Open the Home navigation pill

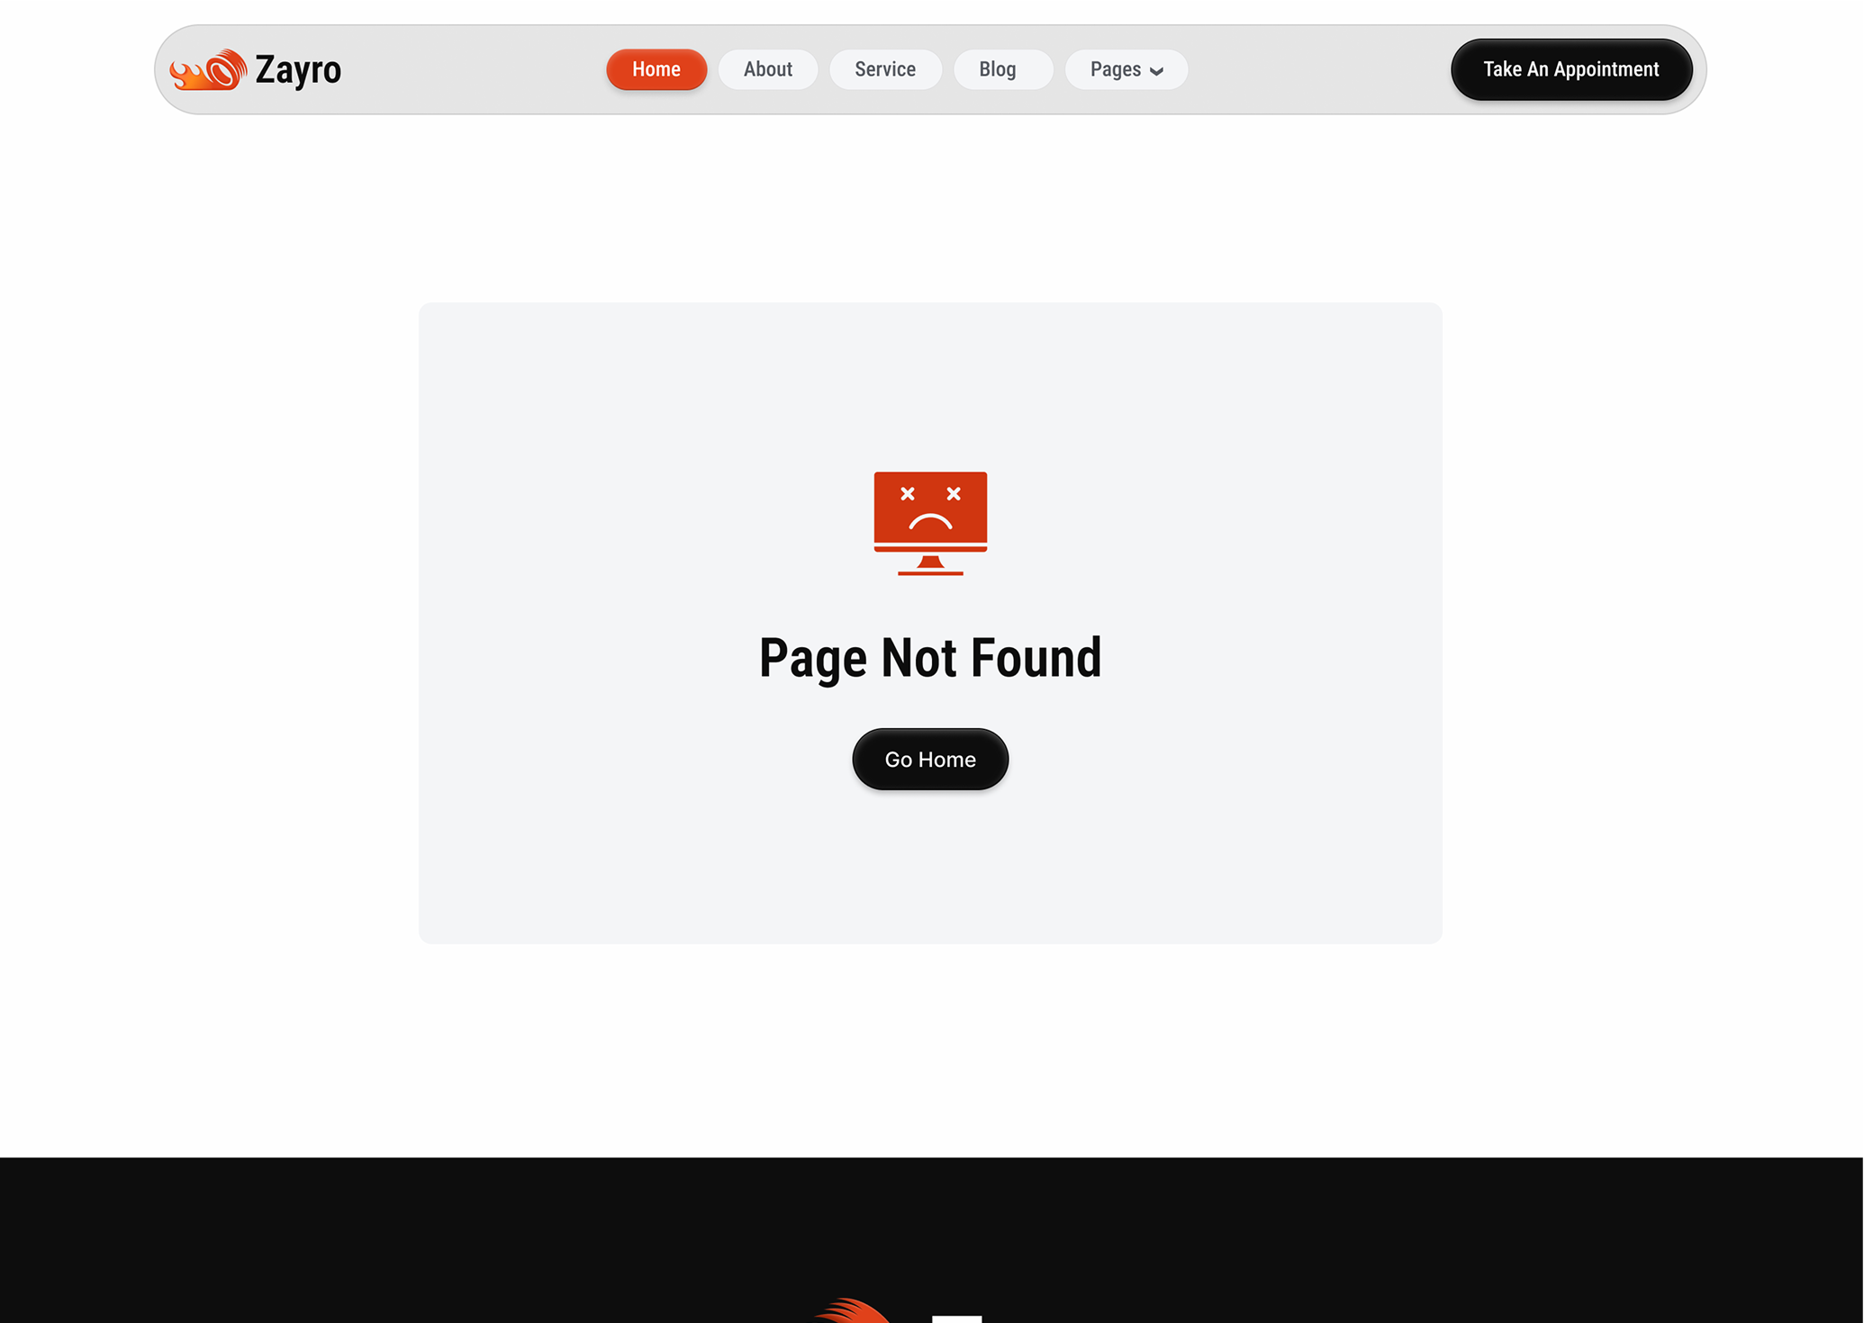[656, 69]
